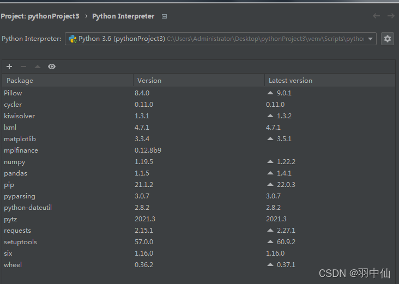The width and height of the screenshot is (399, 284).
Task: Click version 0.12.8b9 of mplfinance
Action: click(x=148, y=150)
